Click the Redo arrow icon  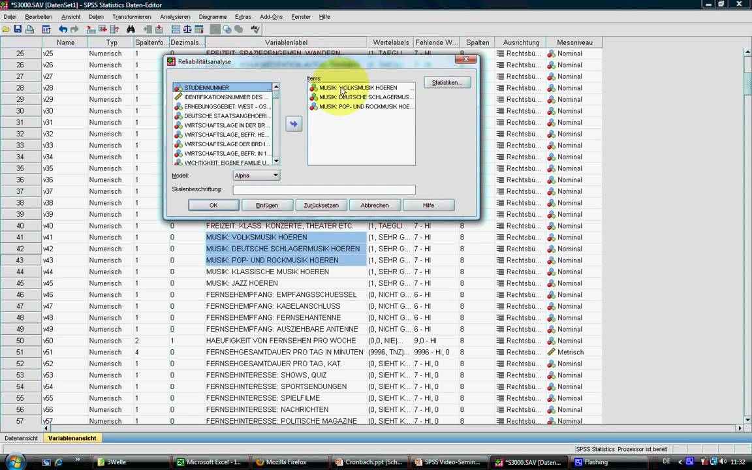coord(74,29)
